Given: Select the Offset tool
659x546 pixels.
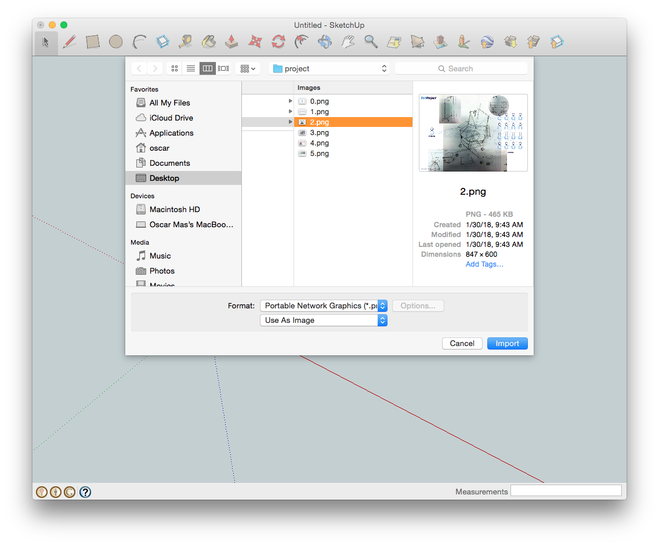Looking at the screenshot, I should click(301, 42).
